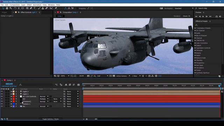Open the Composition menu

point(15,5)
